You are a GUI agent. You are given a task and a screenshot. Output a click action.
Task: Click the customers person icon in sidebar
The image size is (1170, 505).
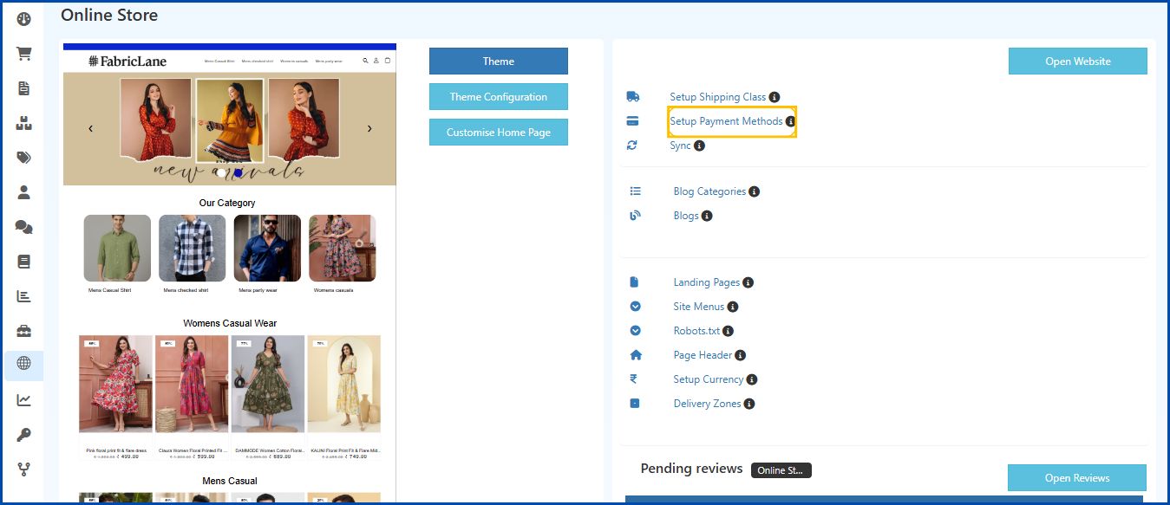tap(23, 191)
